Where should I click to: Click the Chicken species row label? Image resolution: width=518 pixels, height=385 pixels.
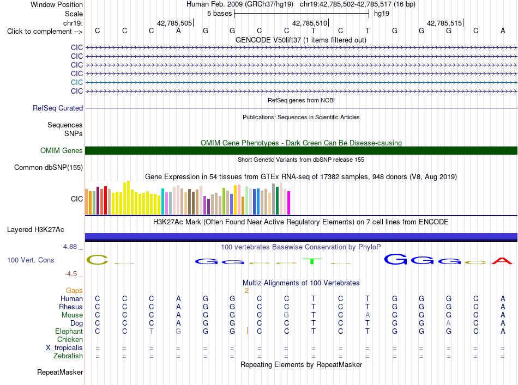pos(70,339)
